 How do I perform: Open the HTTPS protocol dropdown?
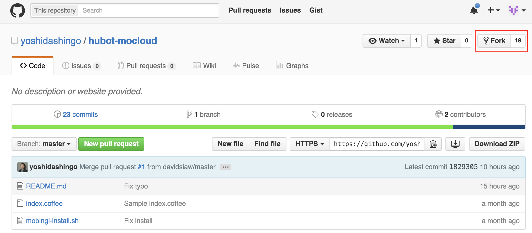click(x=310, y=144)
